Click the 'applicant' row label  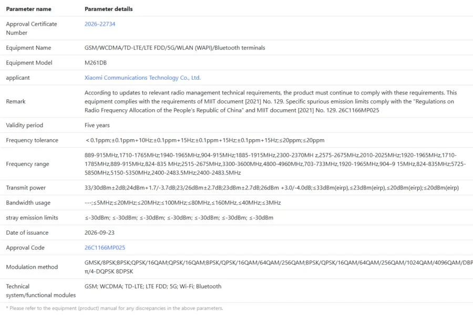pyautogui.click(x=18, y=78)
